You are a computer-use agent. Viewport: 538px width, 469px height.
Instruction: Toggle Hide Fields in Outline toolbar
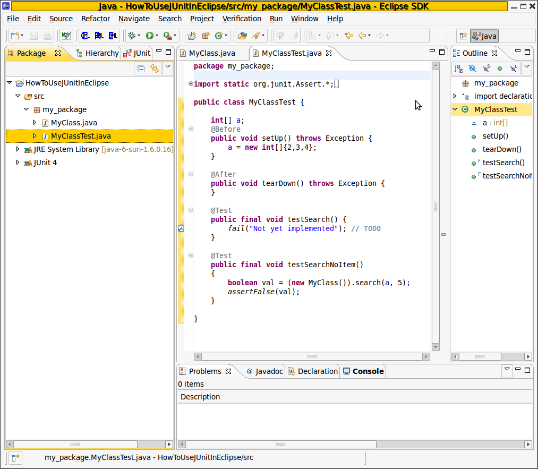tap(472, 69)
